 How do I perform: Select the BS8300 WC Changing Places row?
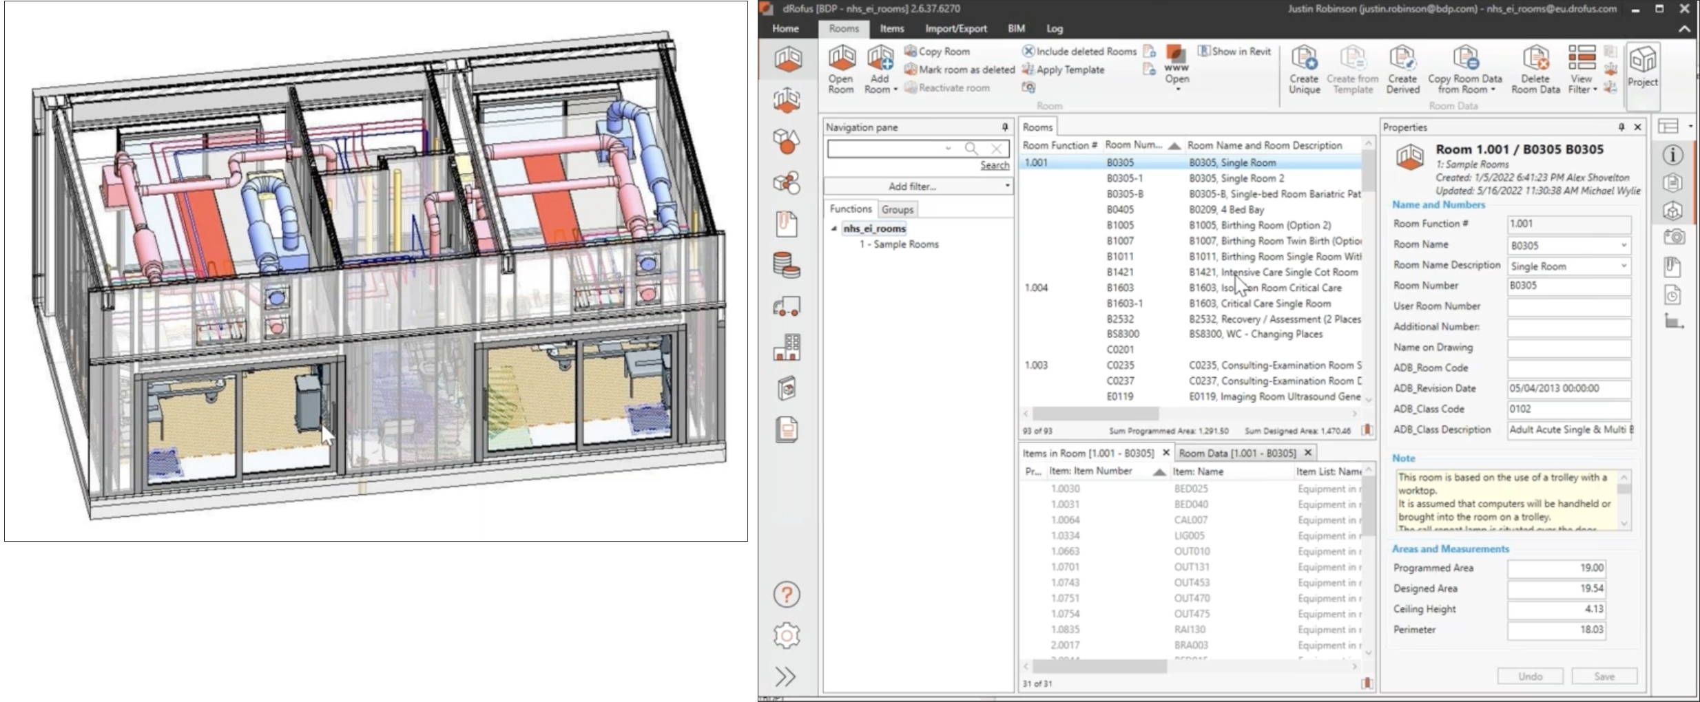tap(1190, 334)
